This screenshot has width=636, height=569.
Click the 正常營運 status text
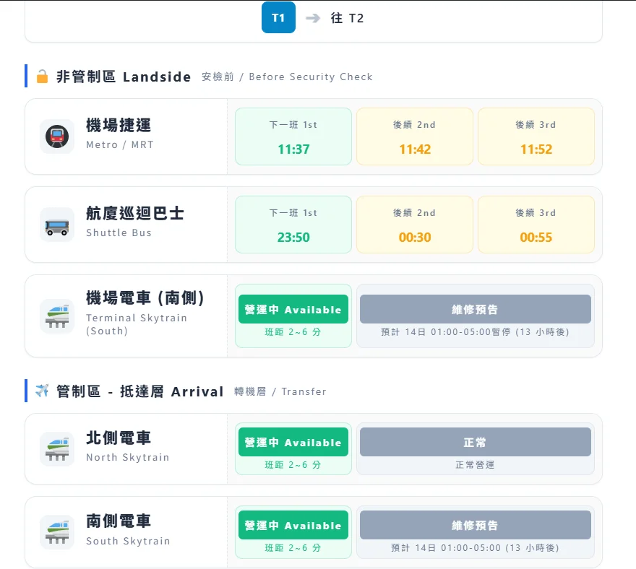pos(475,465)
